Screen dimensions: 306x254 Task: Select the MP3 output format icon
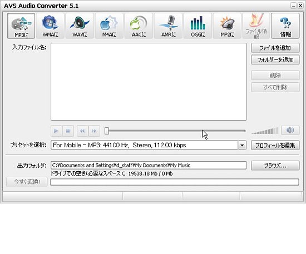pyautogui.click(x=21, y=26)
